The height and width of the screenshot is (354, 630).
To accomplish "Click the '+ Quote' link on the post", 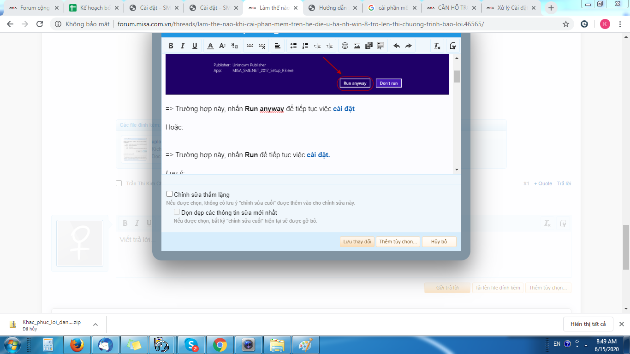I will (543, 183).
